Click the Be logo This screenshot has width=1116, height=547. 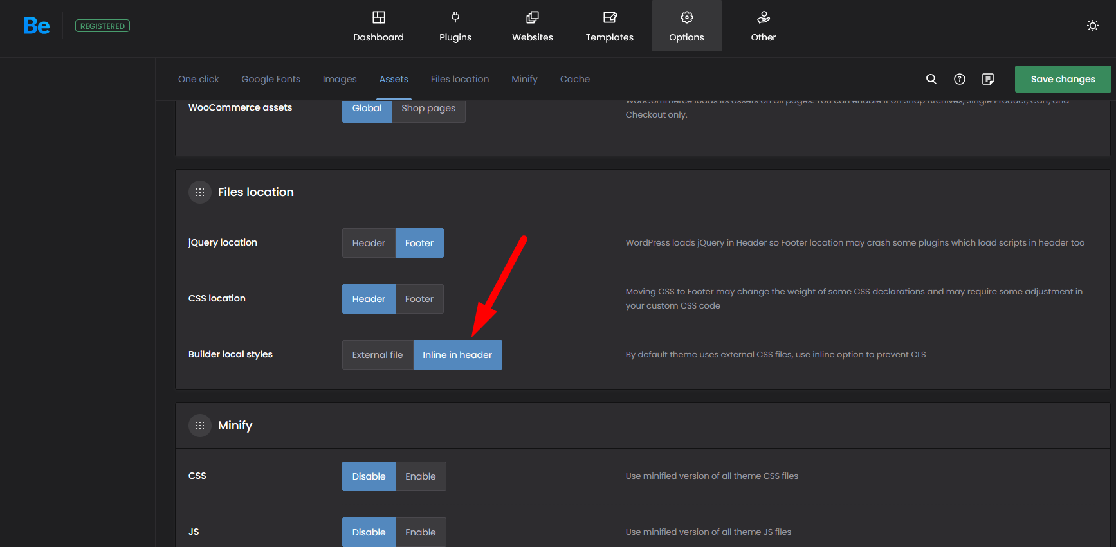click(37, 26)
